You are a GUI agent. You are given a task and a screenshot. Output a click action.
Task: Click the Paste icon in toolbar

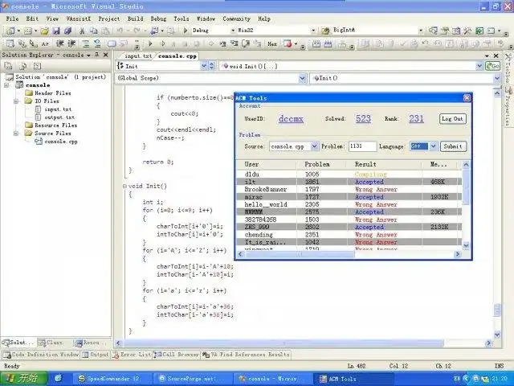pos(105,31)
